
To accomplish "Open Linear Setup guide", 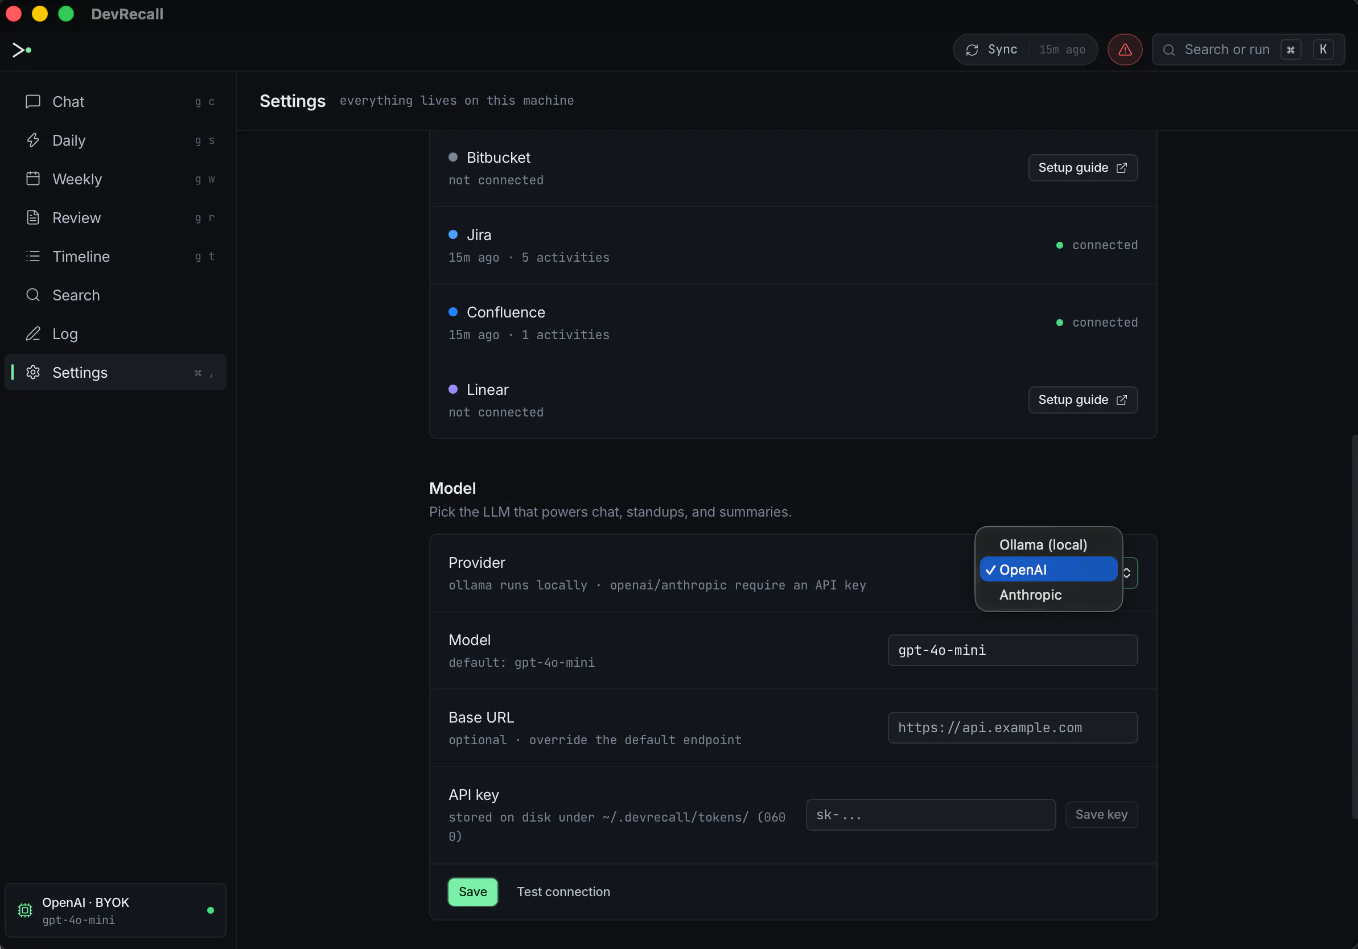I will tap(1083, 400).
